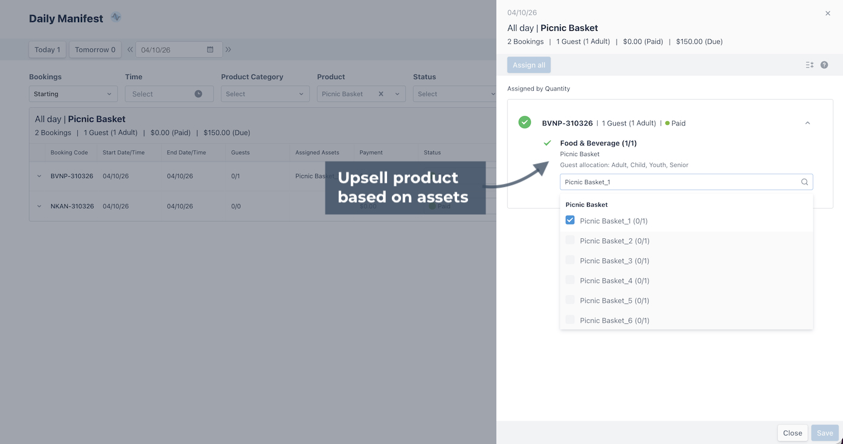Click Food & Beverage (1/1) label
Image resolution: width=843 pixels, height=444 pixels.
click(x=598, y=143)
